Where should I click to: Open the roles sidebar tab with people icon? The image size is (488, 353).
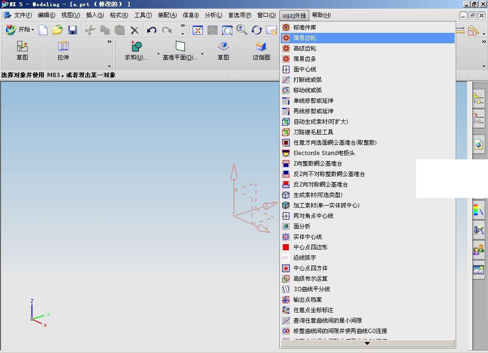[478, 249]
